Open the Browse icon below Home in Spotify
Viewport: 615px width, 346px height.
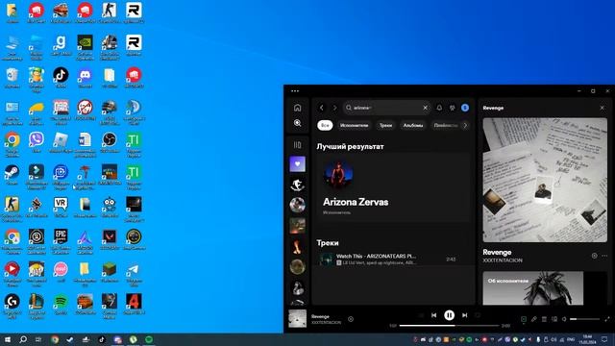[x=297, y=123]
